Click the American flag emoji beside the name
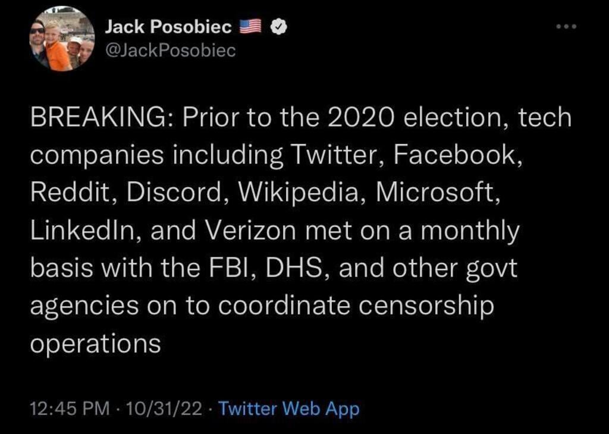Screen dimensions: 609x434 (251, 27)
